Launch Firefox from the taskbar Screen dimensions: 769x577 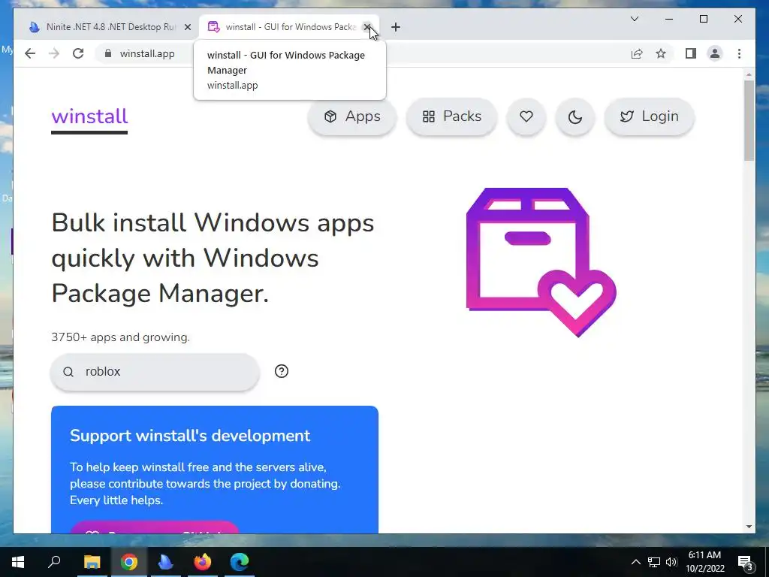point(203,562)
